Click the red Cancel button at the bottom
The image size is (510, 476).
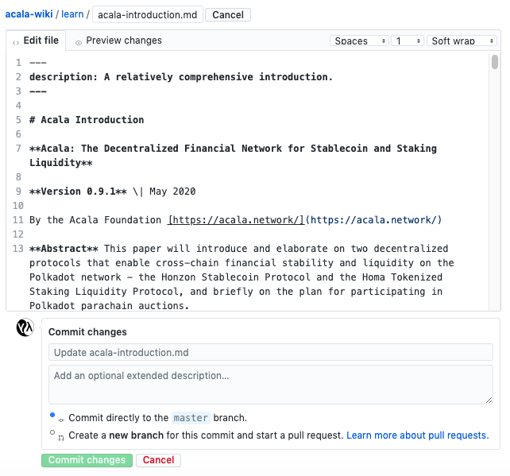[158, 460]
